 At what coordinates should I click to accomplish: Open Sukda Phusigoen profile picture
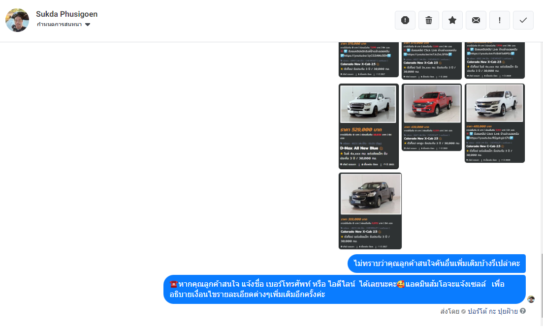pyautogui.click(x=17, y=20)
